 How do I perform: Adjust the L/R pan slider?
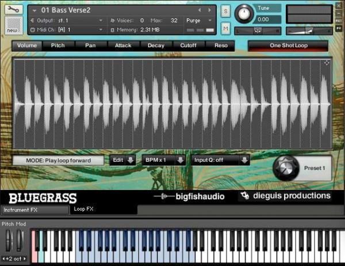(x=258, y=31)
